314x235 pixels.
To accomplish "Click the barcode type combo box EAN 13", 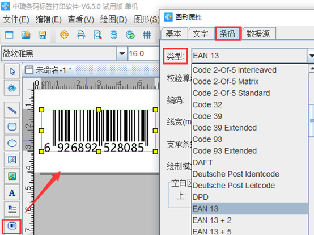I will click(x=249, y=56).
